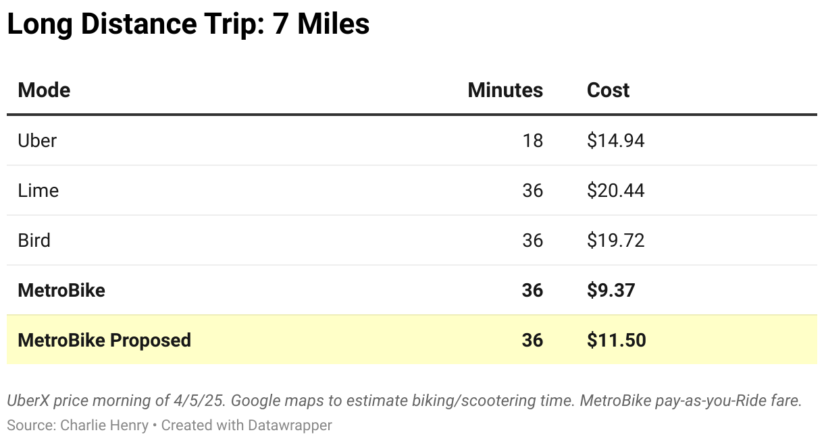Click Bird's $19.72 cost cell
824x441 pixels.
[615, 240]
